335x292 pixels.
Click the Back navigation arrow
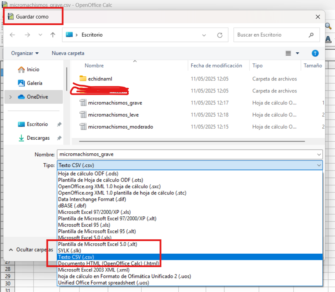tap(12, 35)
